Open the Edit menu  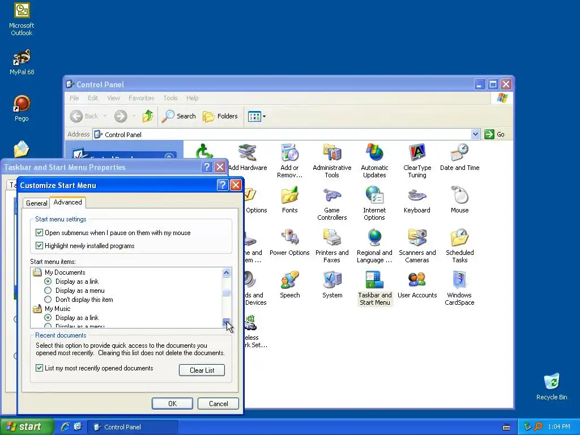[x=93, y=98]
